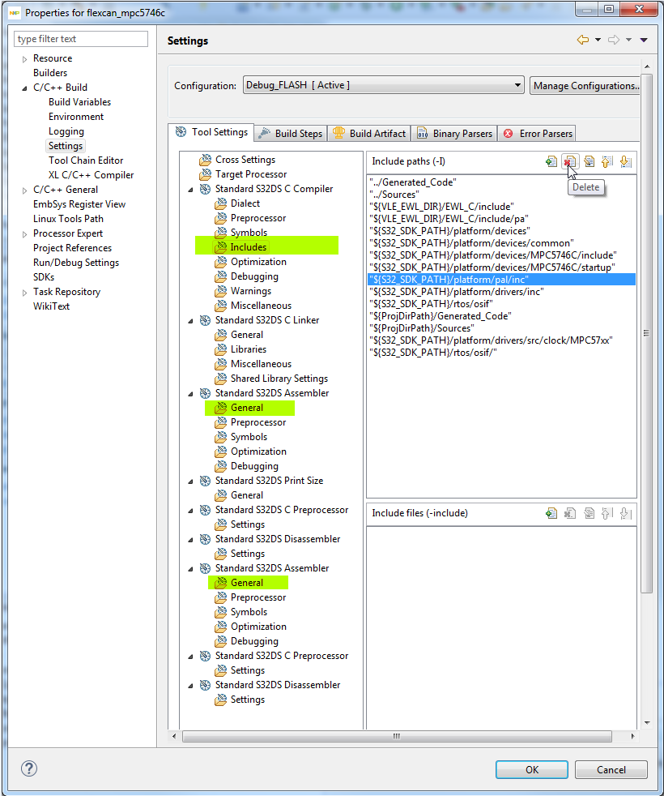This screenshot has width=664, height=796.
Task: Open Project References page
Action: (x=72, y=248)
